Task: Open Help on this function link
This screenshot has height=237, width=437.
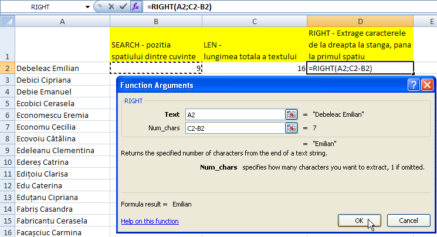Action: (150, 221)
